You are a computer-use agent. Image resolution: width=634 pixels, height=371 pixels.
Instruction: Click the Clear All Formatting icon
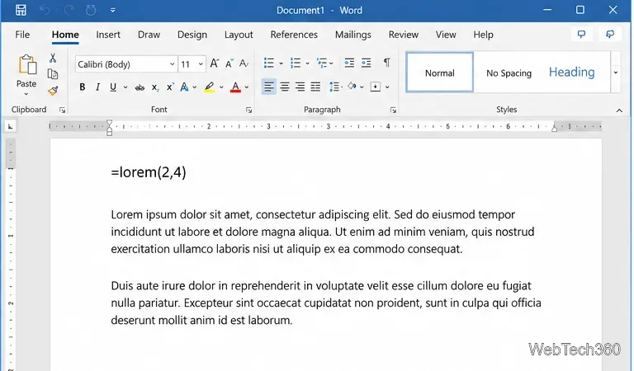[244, 63]
